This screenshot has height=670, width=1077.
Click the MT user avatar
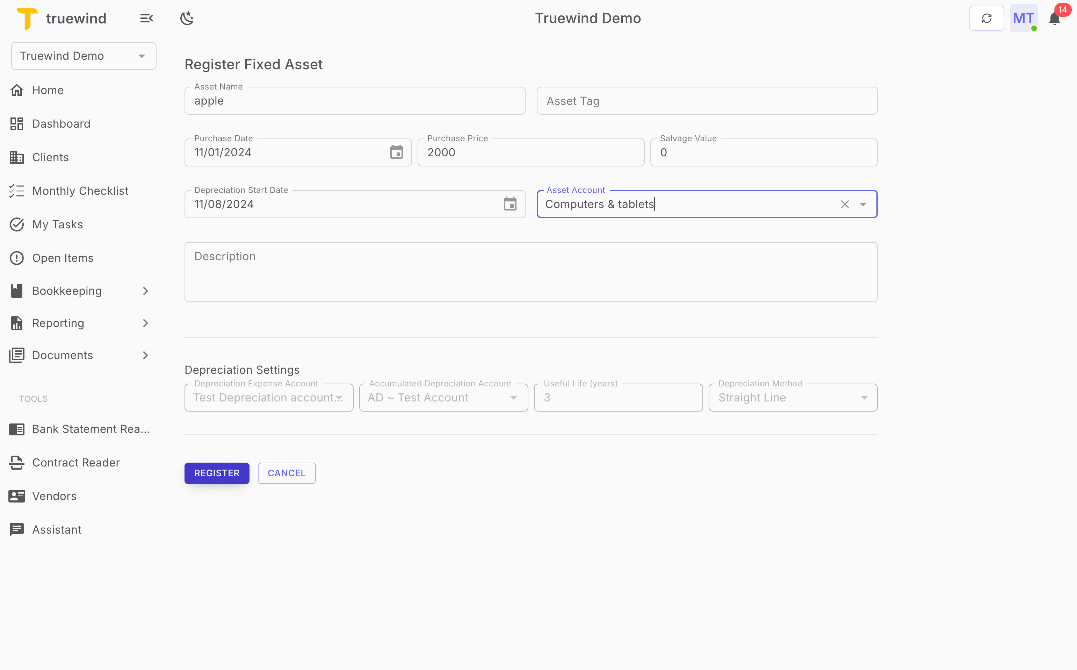[x=1024, y=18]
